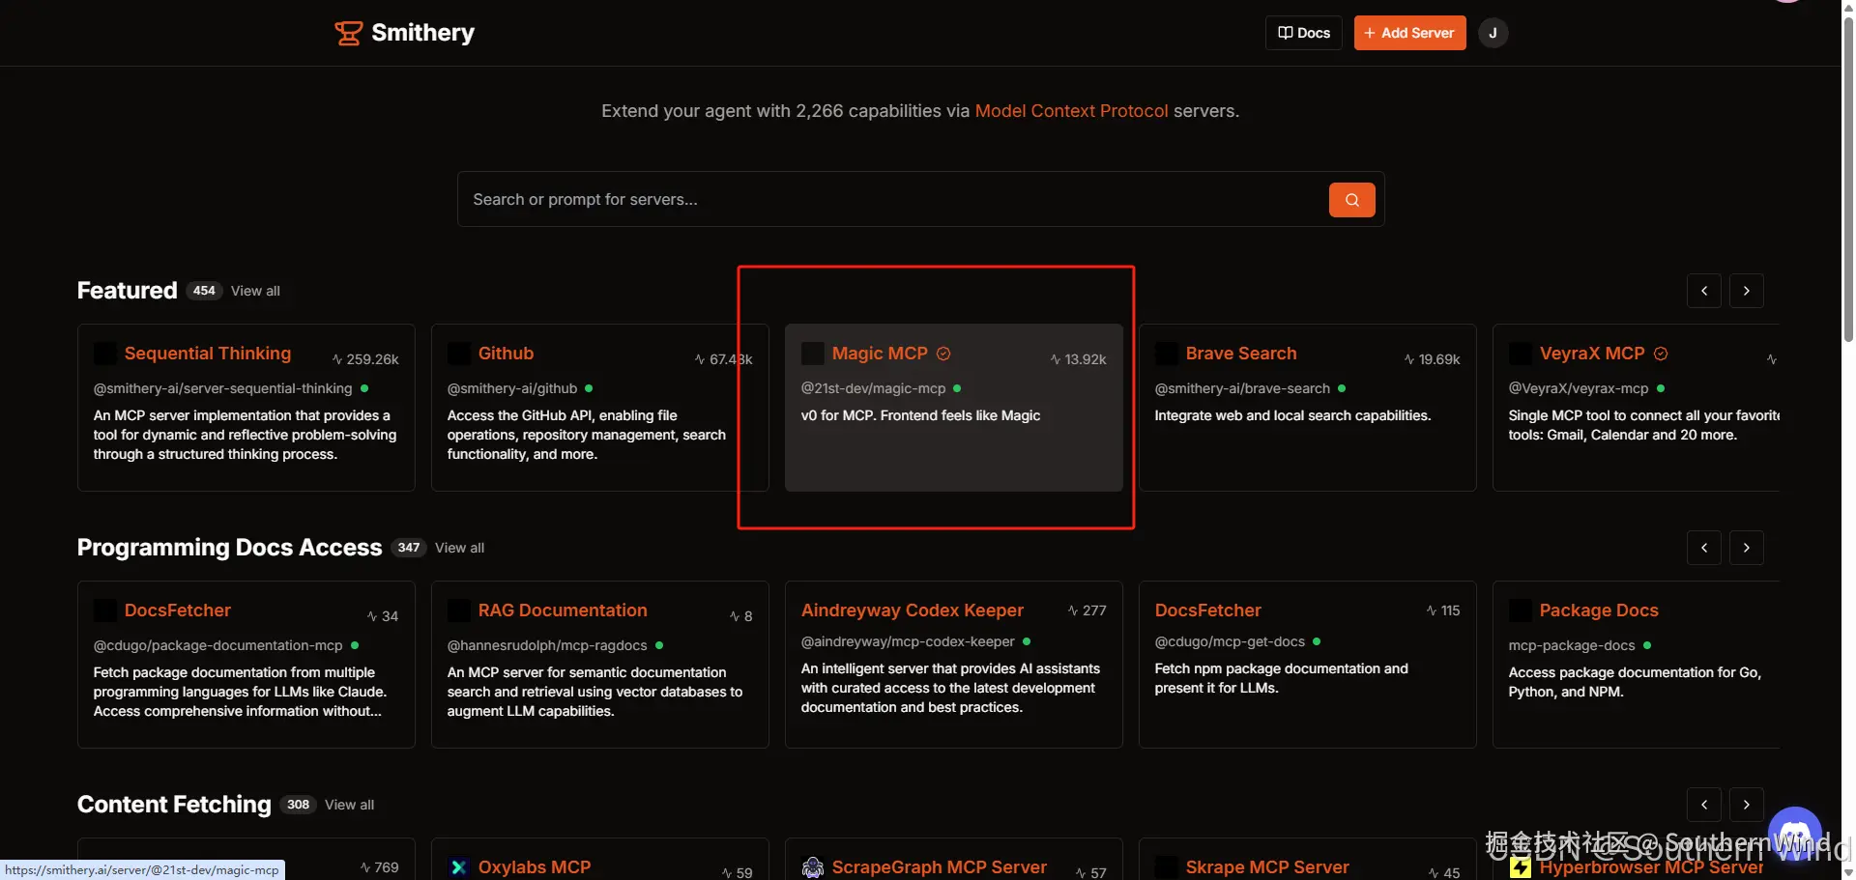1856x880 pixels.
Task: Open the Docs page from the header
Action: [x=1303, y=33]
